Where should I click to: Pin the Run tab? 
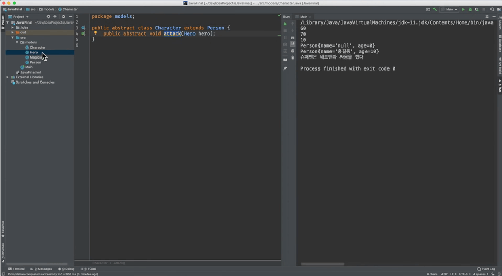pos(285,68)
